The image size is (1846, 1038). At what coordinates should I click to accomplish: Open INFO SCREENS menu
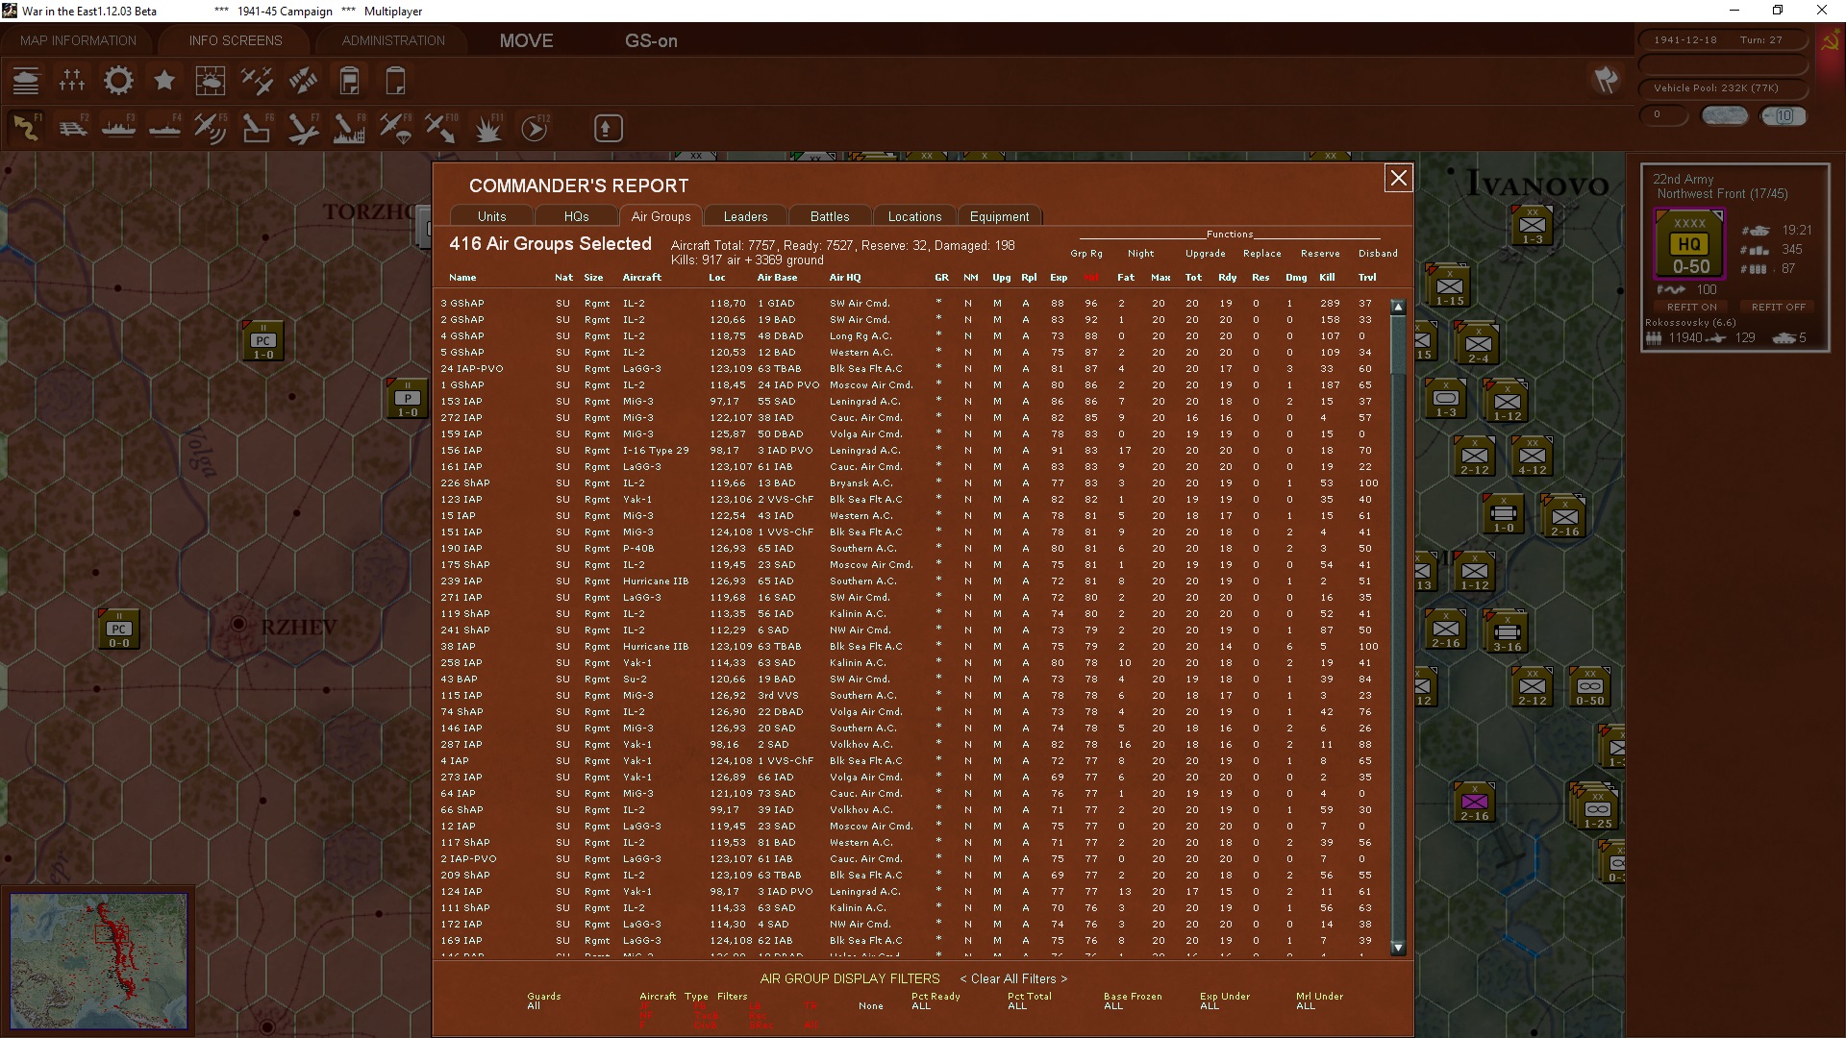tap(236, 40)
